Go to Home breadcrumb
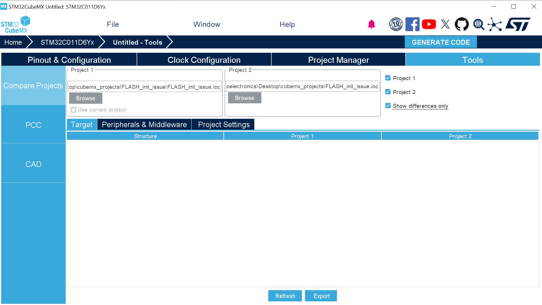 (x=13, y=42)
